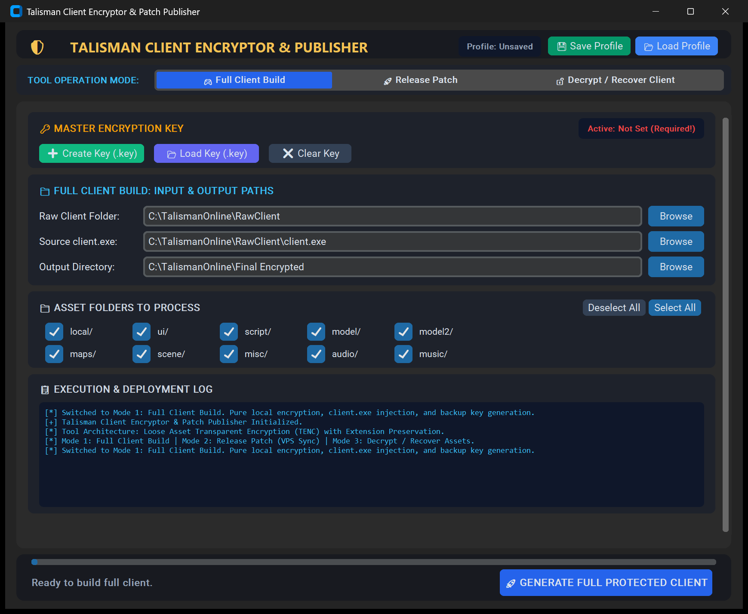
Task: Disable the scene/ asset folder
Action: pyautogui.click(x=142, y=354)
